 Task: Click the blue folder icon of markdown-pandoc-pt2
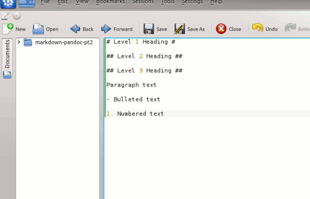coord(28,42)
